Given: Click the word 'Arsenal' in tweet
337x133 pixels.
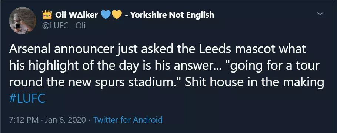Looking at the screenshot, I should 30,50.
